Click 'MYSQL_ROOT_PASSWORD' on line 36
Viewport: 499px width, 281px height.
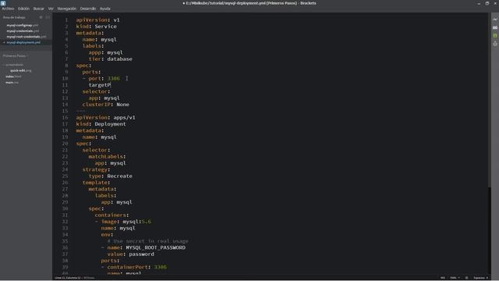pyautogui.click(x=156, y=247)
